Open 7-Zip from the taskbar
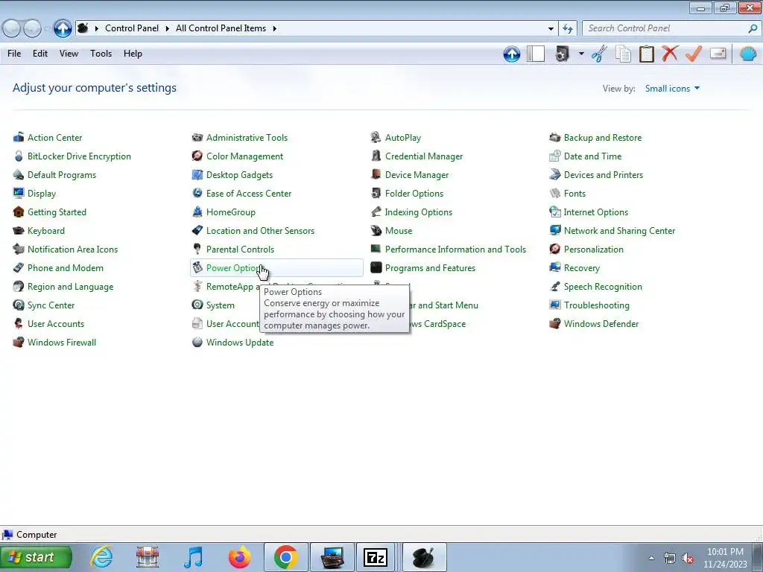Image resolution: width=763 pixels, height=572 pixels. (x=376, y=557)
